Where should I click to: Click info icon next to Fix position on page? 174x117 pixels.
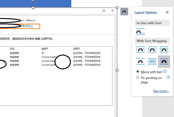point(168,77)
